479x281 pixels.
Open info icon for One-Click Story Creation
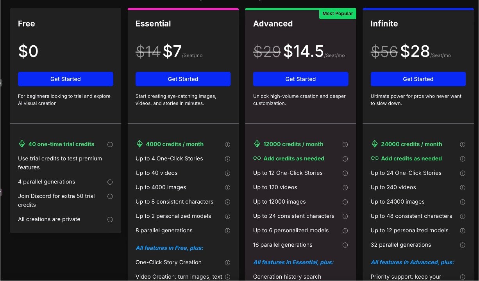pyautogui.click(x=227, y=263)
